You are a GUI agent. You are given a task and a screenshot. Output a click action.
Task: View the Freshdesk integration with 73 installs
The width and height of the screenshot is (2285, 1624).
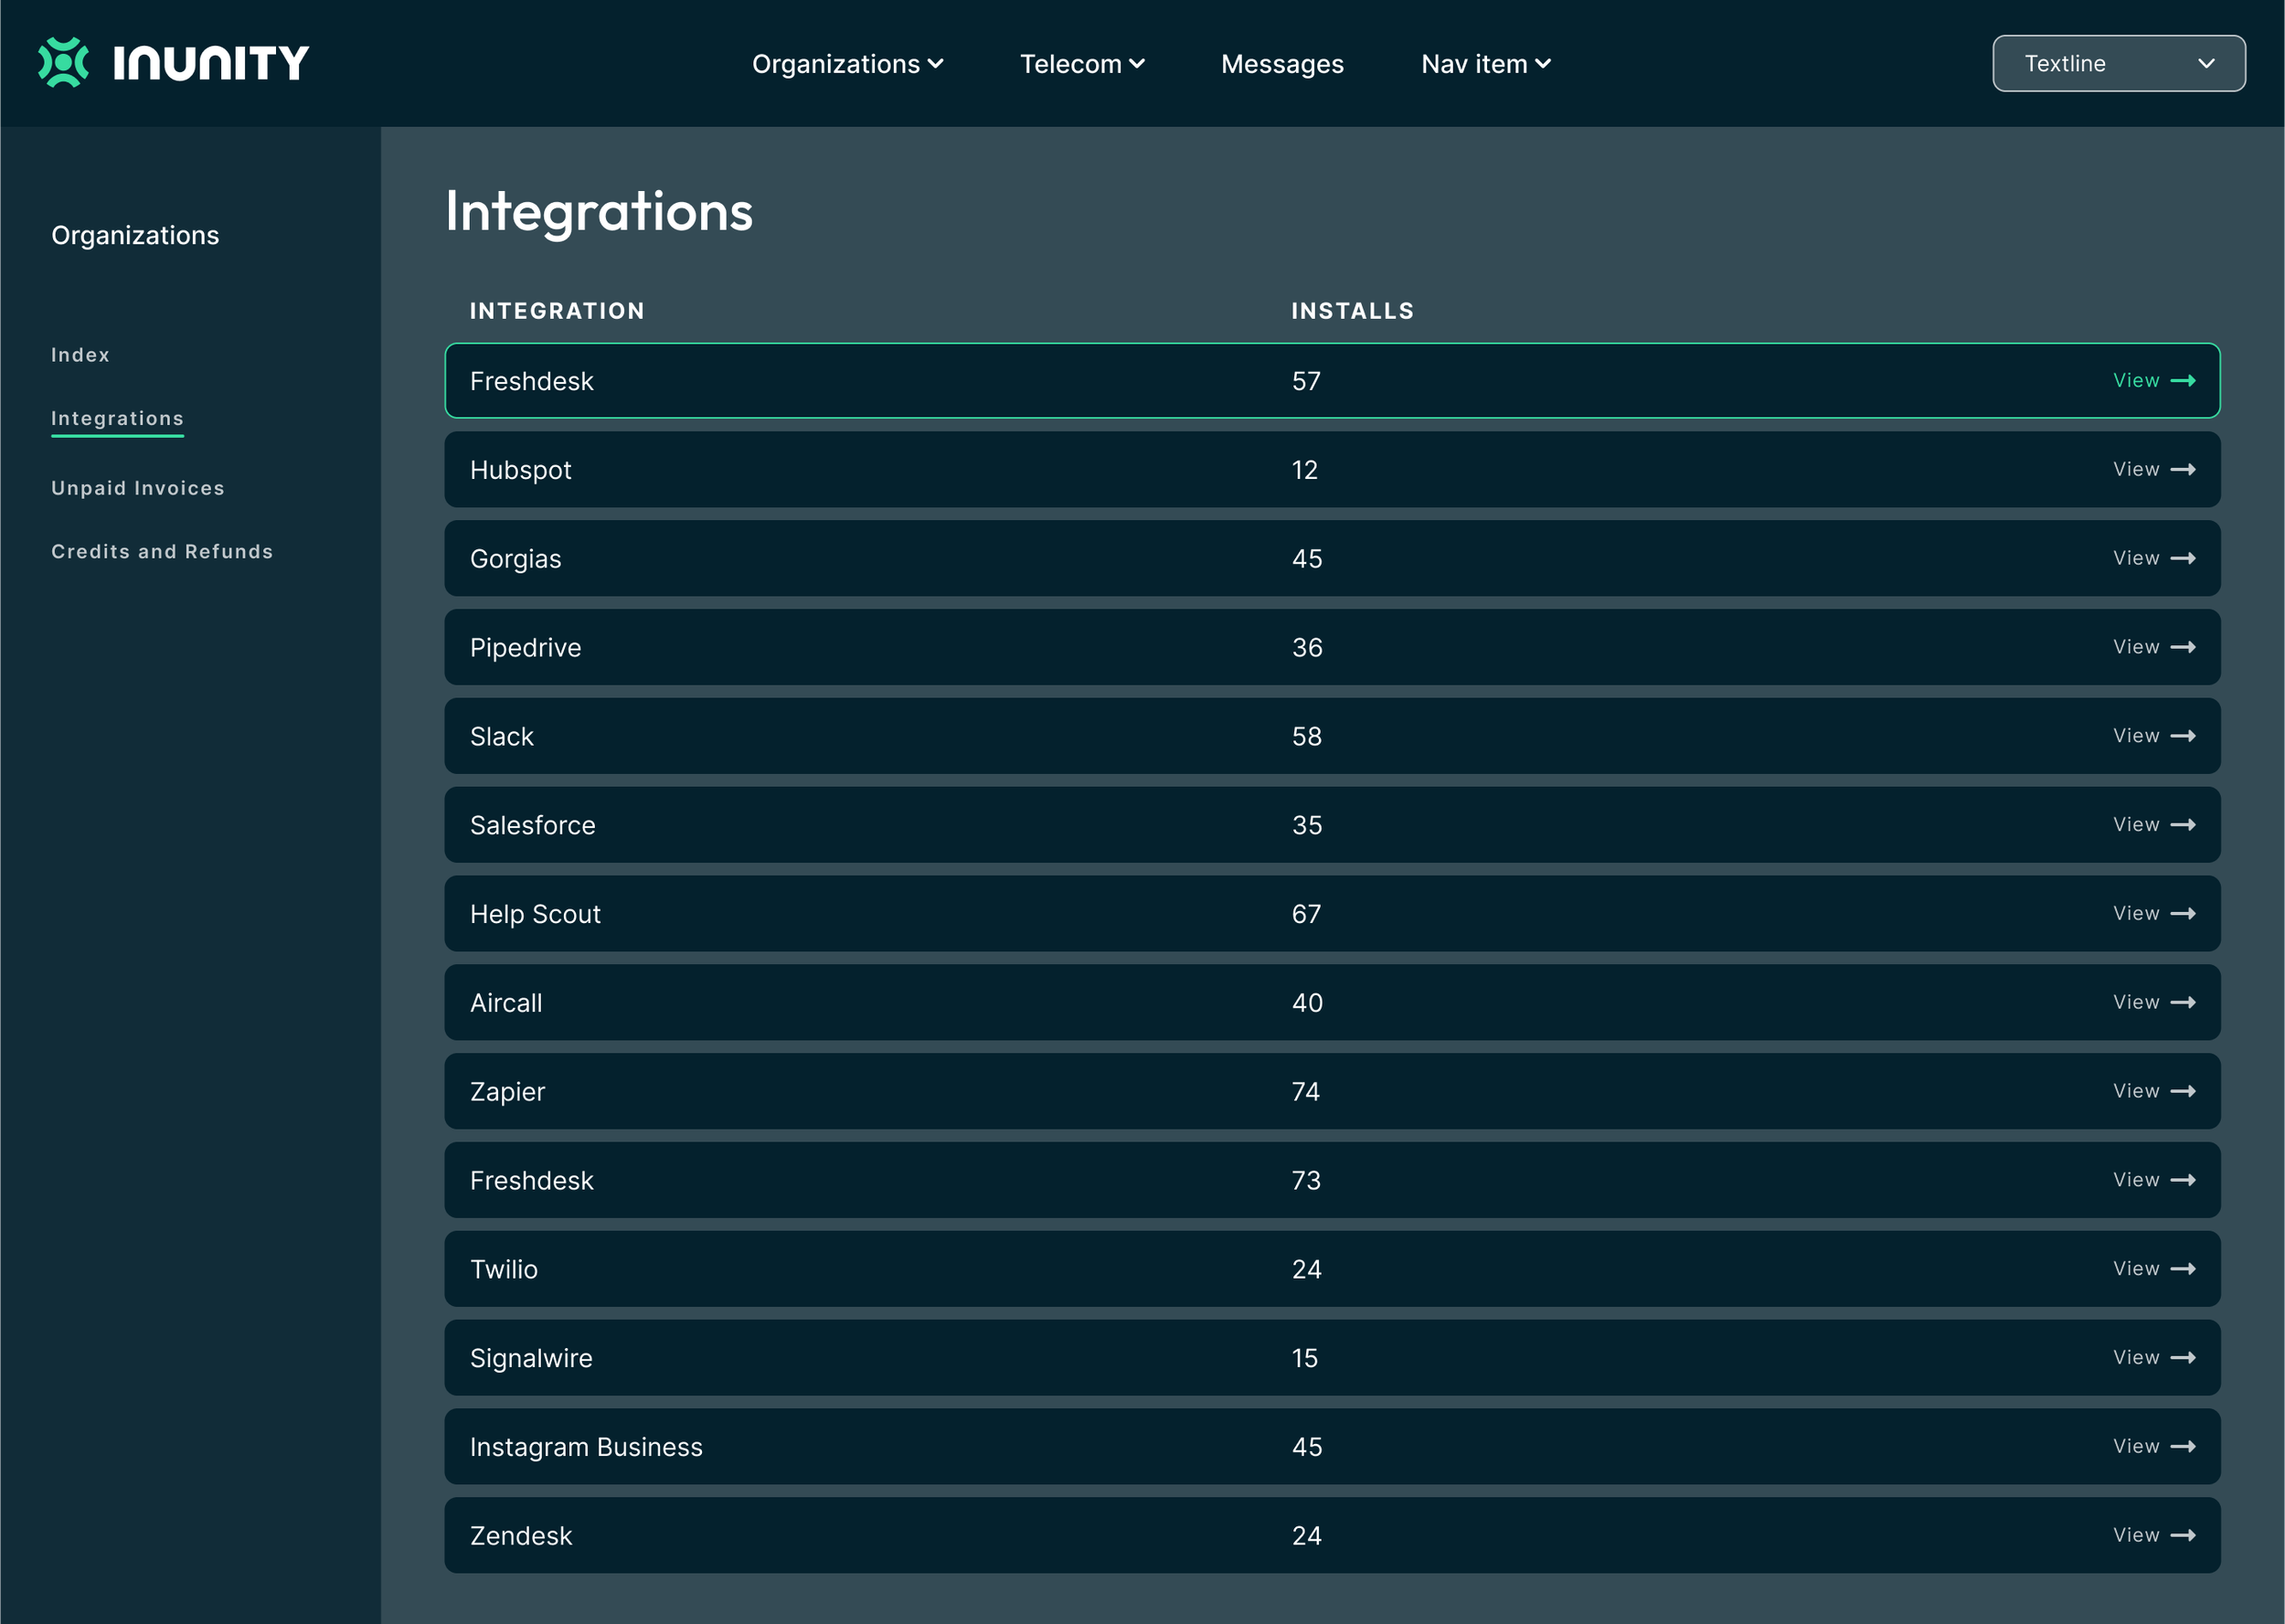point(2154,1180)
